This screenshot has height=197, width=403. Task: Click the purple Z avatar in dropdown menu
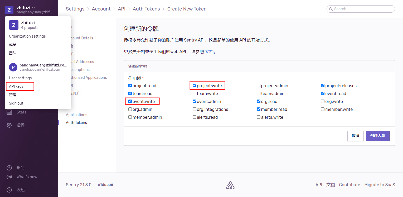(x=14, y=25)
